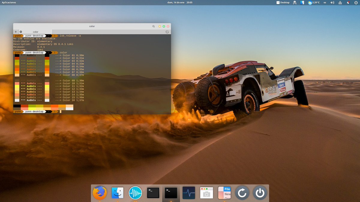Screen dimensions: 360x202
Task: Open the volume indicator in top panel
Action: click(332, 2)
